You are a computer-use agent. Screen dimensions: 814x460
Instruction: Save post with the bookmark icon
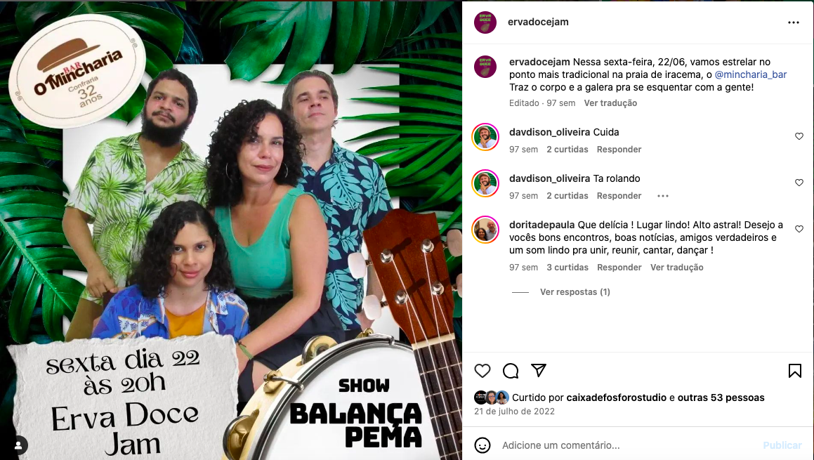pos(795,371)
